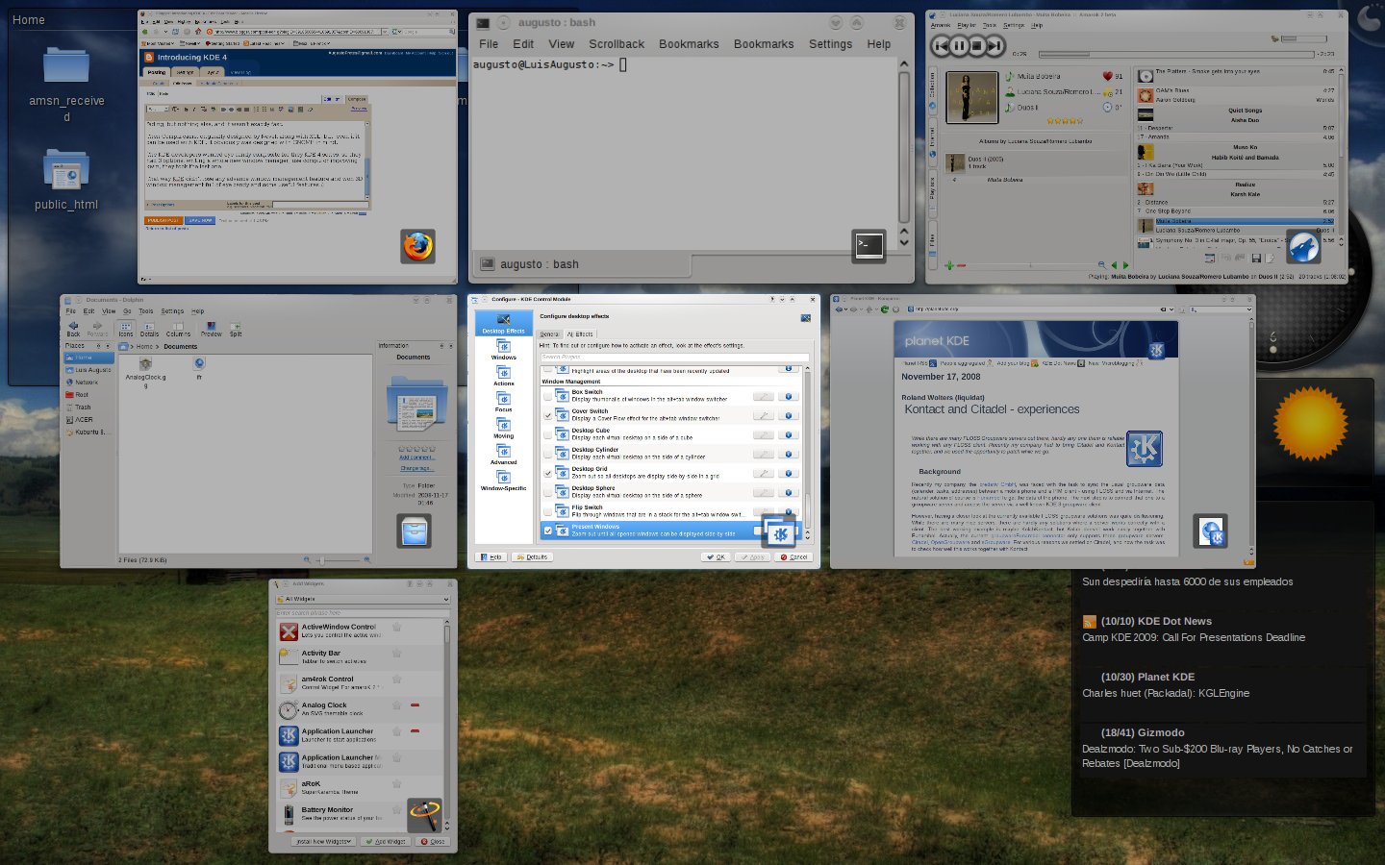Image resolution: width=1385 pixels, height=865 pixels.
Task: Open Settings menu in bash terminal
Action: pyautogui.click(x=830, y=44)
